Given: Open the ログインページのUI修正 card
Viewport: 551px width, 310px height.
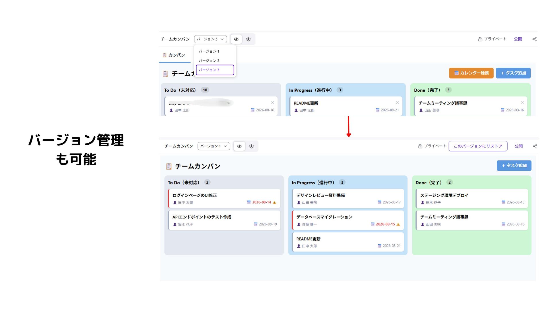Looking at the screenshot, I should 224,199.
